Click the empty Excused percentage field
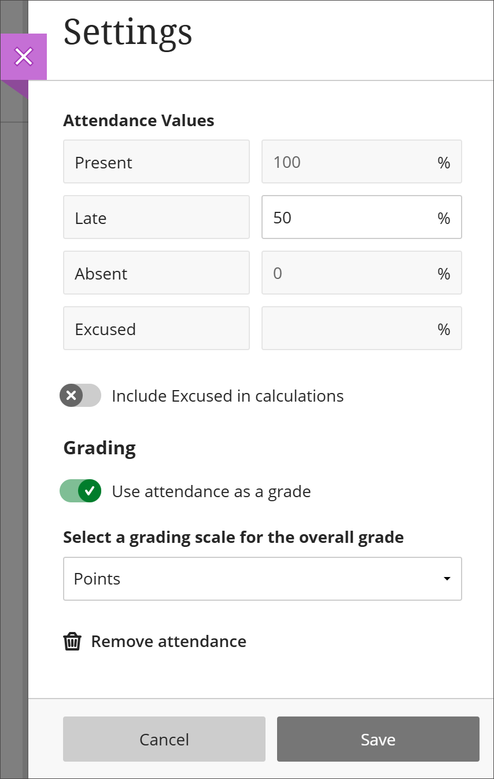The width and height of the screenshot is (494, 779). 362,328
